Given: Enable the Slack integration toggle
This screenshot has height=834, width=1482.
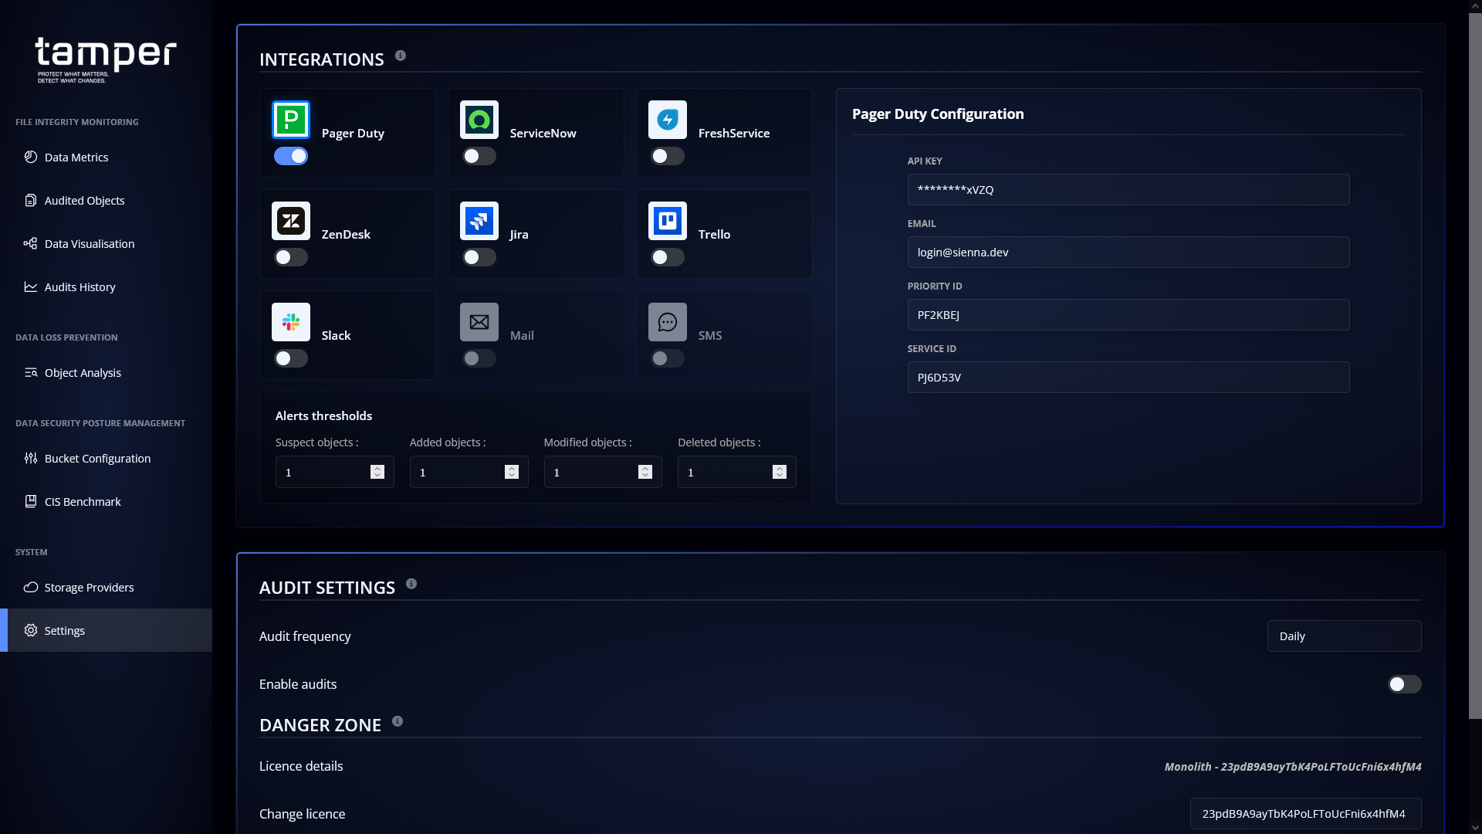Looking at the screenshot, I should pos(291,358).
